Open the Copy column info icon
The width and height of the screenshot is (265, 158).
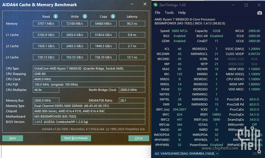pyautogui.click(x=113, y=17)
